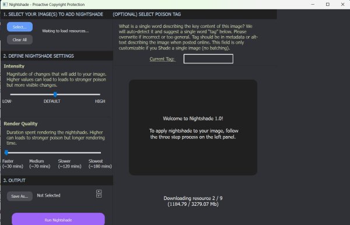Screen dimensions: 350x225
Task: Click the DEFAULT intensity label
Action: coord(52,101)
